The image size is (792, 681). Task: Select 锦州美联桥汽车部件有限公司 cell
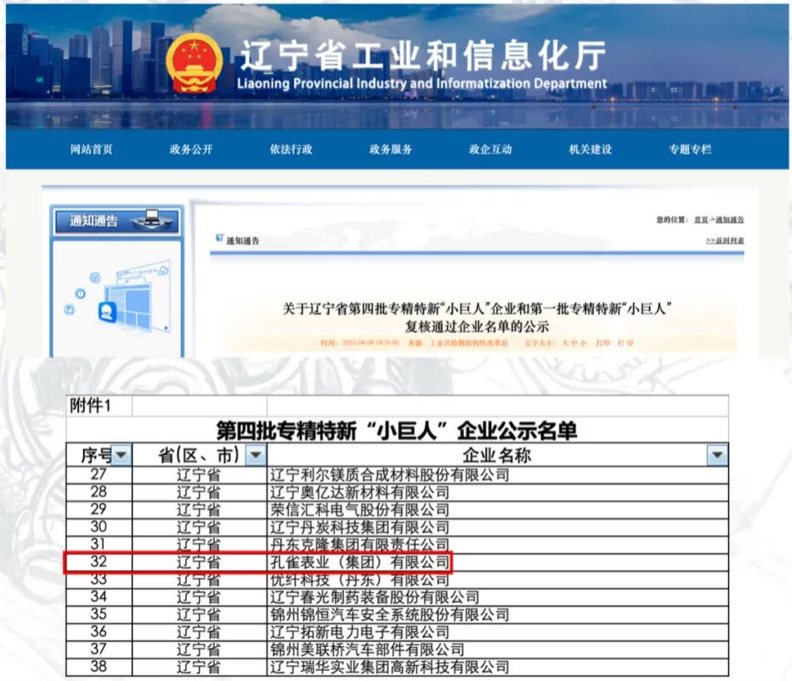pos(498,649)
